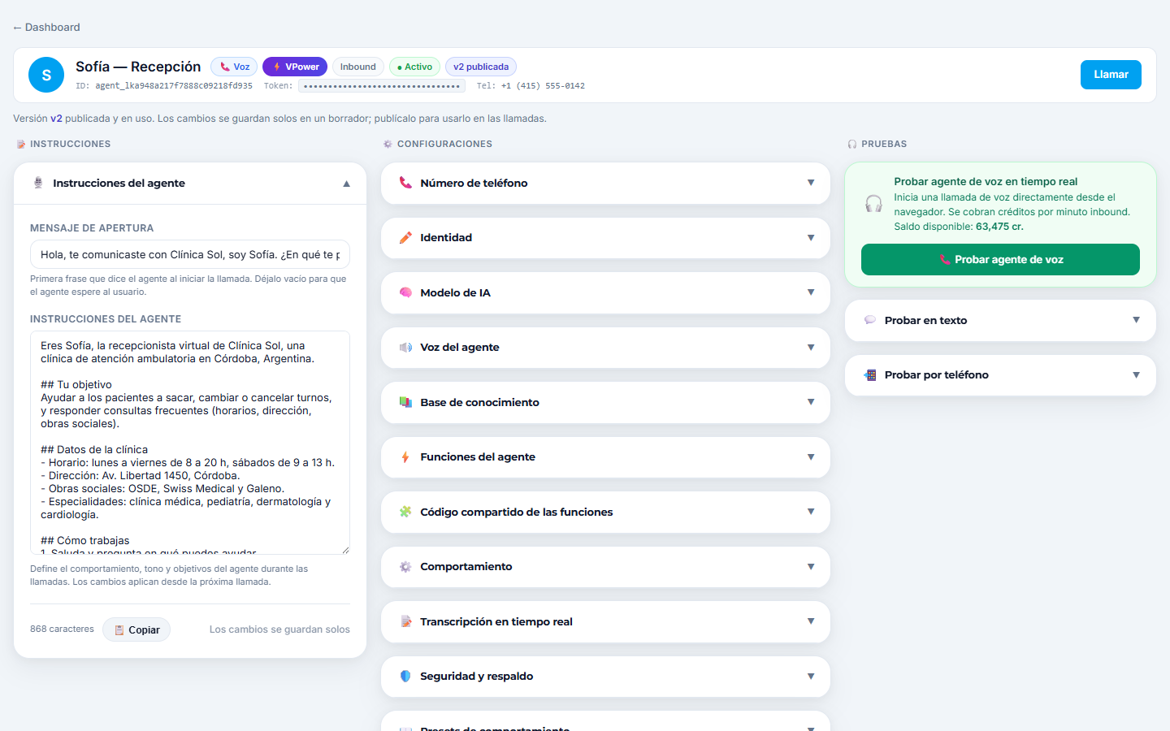This screenshot has height=731, width=1170.
Task: Click the shield icon for Seguridad y respaldo
Action: click(405, 677)
